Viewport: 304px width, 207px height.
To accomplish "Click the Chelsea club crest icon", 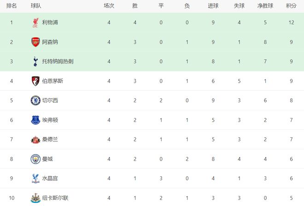I will pyautogui.click(x=35, y=101).
